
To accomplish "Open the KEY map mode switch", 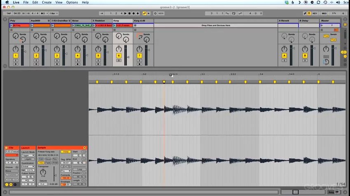I will (314, 13).
